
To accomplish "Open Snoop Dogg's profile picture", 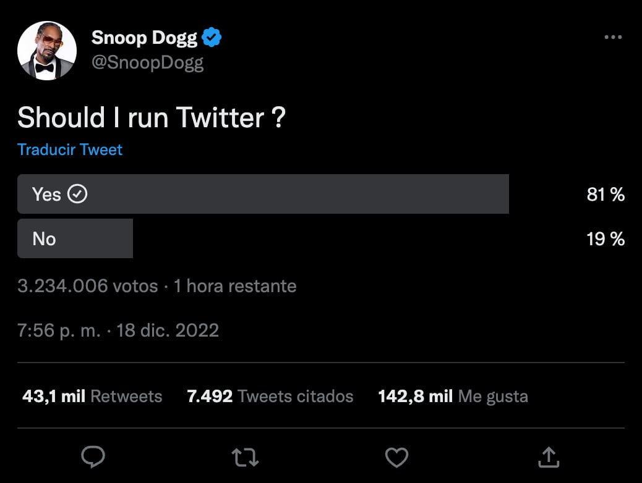I will pos(47,51).
